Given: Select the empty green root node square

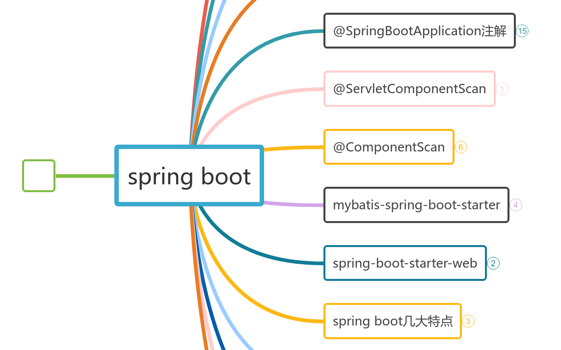Looking at the screenshot, I should pyautogui.click(x=38, y=175).
